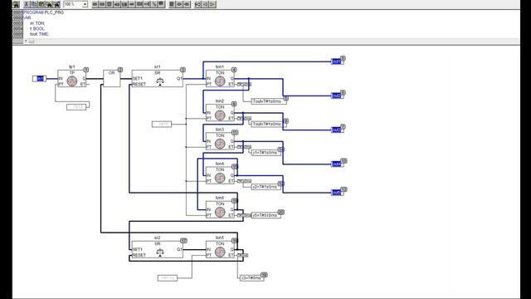Click the scale icon in sr1 block

pyautogui.click(x=160, y=81)
